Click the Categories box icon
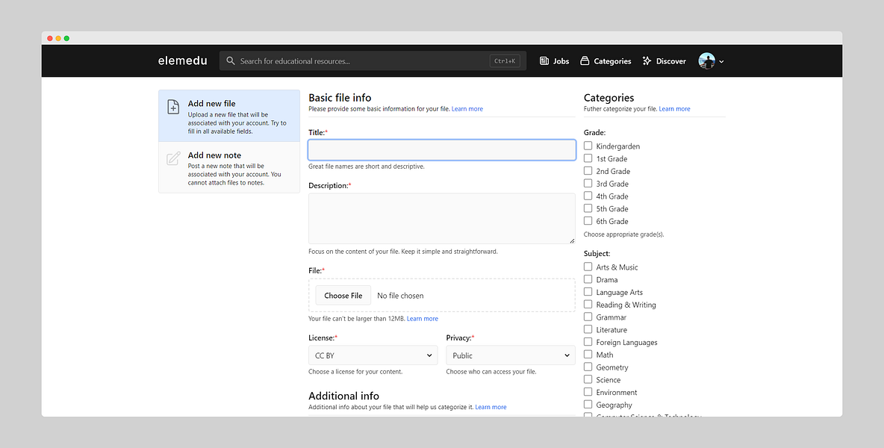 (x=585, y=61)
